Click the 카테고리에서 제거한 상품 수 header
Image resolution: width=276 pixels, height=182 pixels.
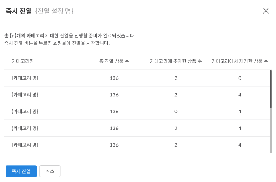[x=239, y=61]
